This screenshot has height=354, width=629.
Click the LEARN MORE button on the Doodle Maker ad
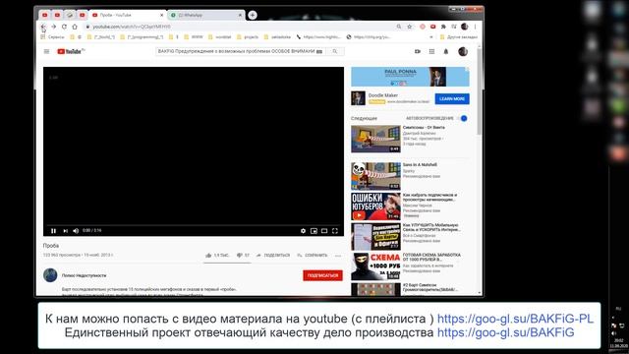(452, 98)
